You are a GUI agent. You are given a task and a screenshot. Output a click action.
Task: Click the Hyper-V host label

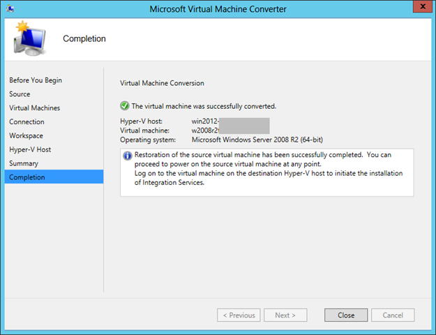point(141,121)
